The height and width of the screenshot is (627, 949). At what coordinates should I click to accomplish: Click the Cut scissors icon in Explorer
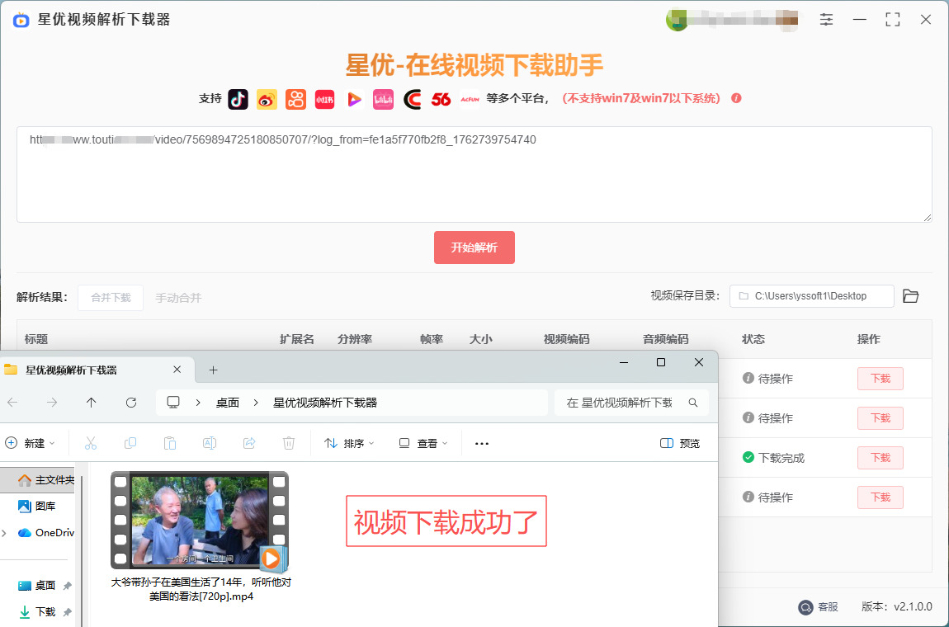91,444
